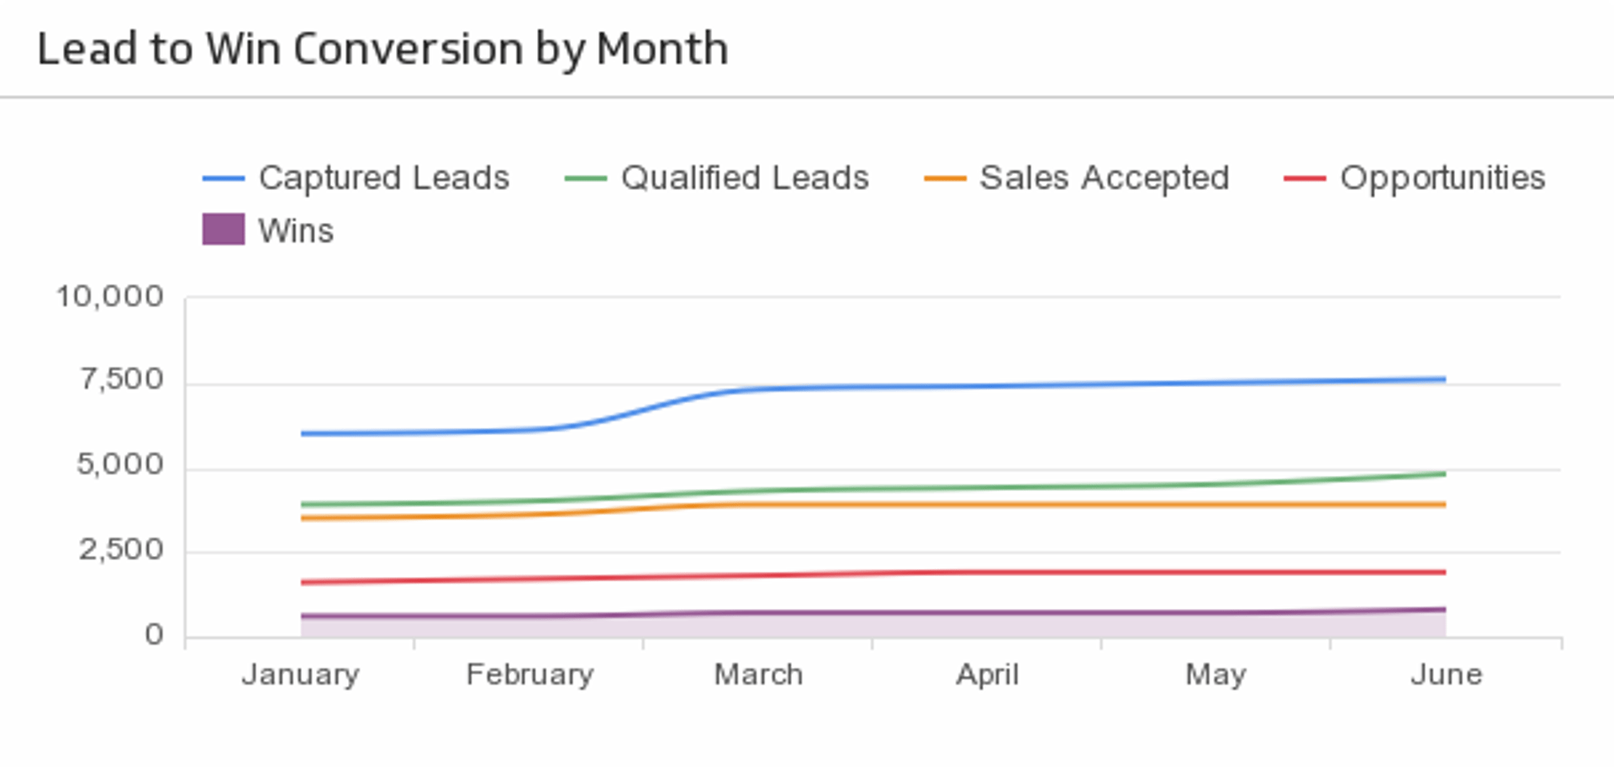Select the March x-axis label
1614x767 pixels.
click(x=759, y=674)
